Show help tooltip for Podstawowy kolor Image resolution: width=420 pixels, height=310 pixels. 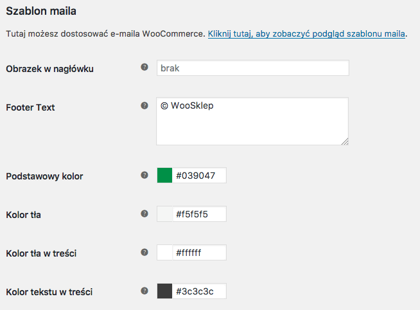click(144, 175)
